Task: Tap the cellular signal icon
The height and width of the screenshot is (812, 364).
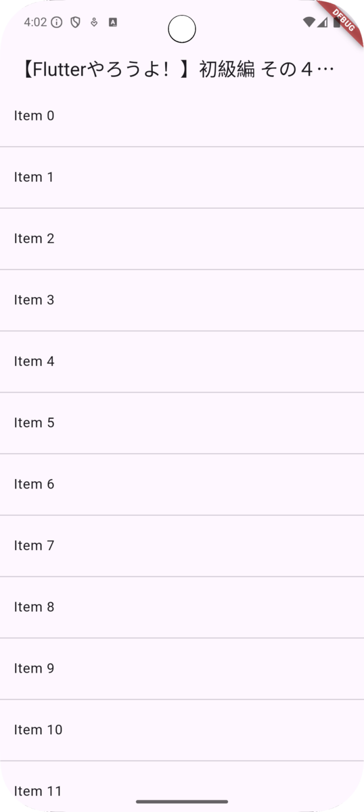Action: pyautogui.click(x=322, y=22)
